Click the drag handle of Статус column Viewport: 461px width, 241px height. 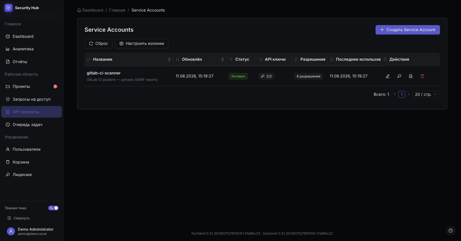(231, 59)
